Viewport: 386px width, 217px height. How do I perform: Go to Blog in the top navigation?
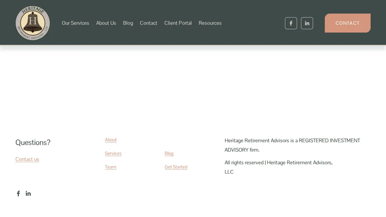click(128, 23)
